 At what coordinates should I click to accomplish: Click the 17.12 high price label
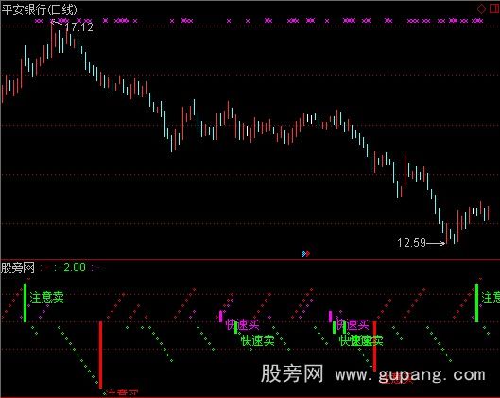(79, 27)
